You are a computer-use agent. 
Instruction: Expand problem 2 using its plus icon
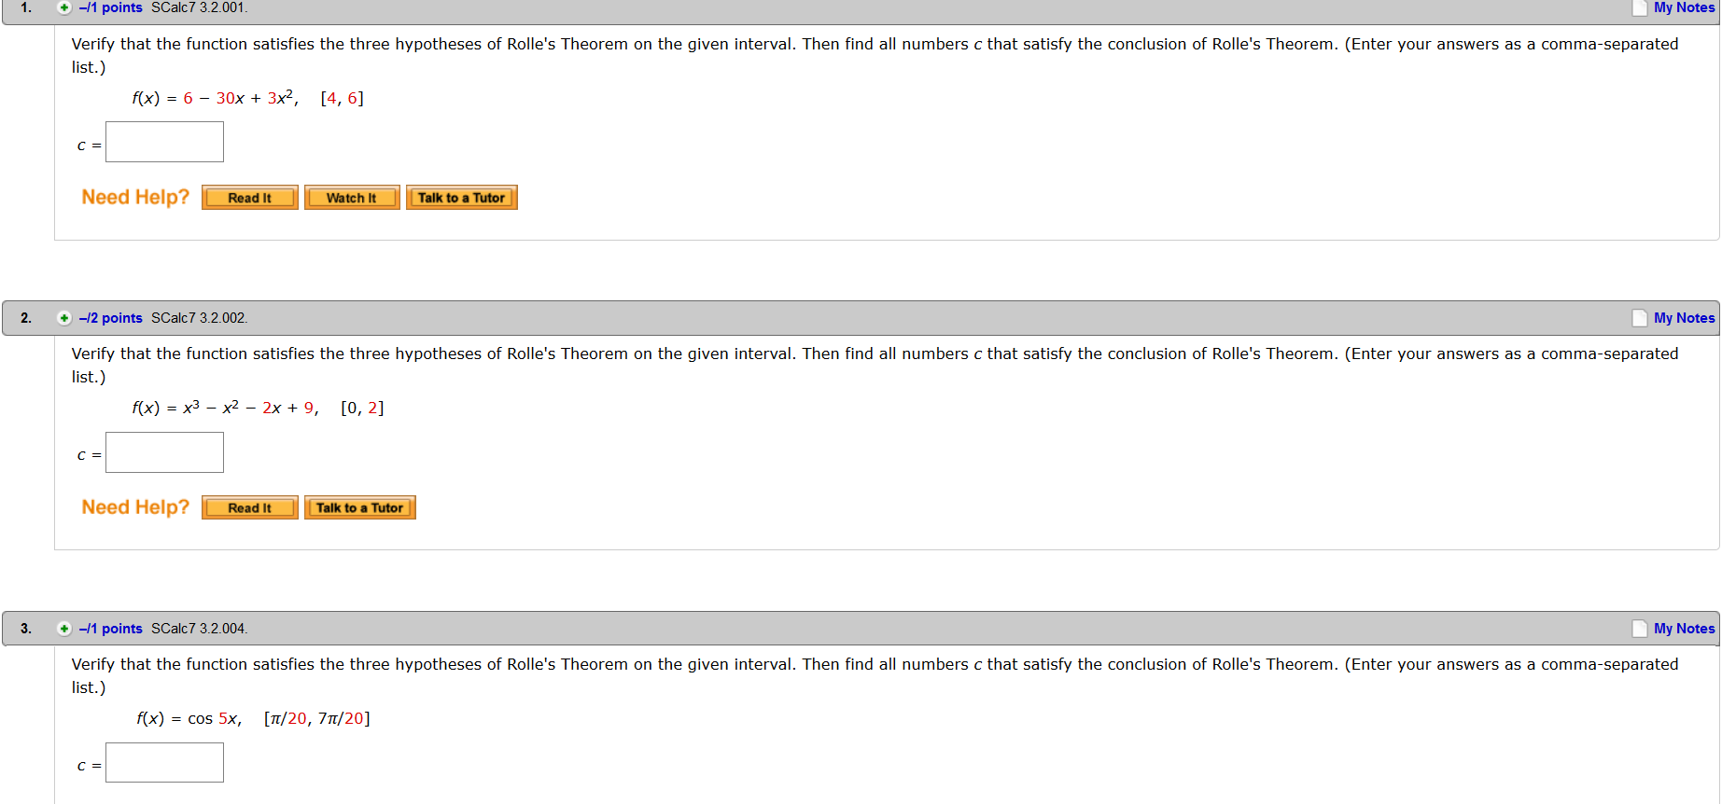point(63,317)
